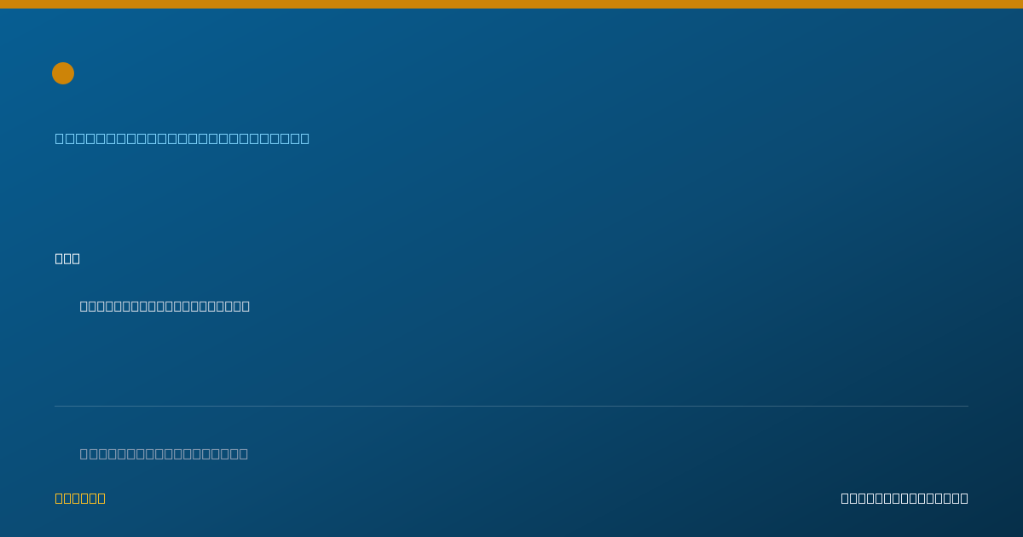Click first glyph of white right footer text
The width and height of the screenshot is (1023, 537).
tap(845, 498)
